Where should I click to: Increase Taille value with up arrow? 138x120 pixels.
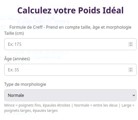pyautogui.click(x=131, y=43)
